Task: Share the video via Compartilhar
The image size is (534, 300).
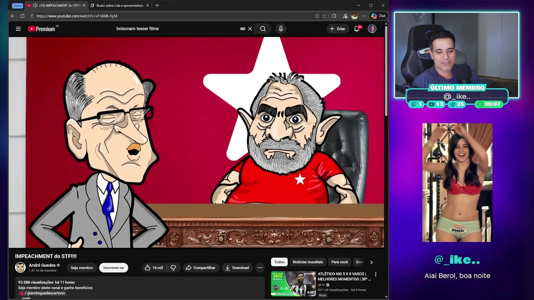Action: 201,268
